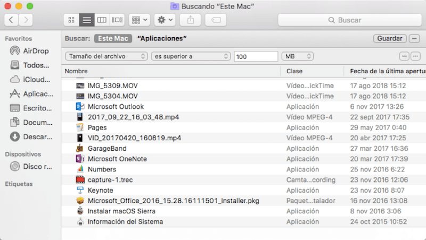Select the Este Mac search scope
Viewport: 426px width, 240px height.
pyautogui.click(x=113, y=38)
